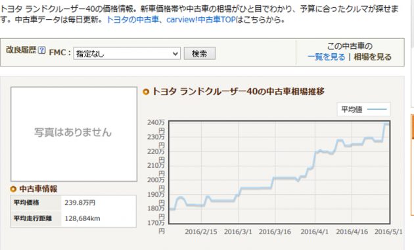The height and width of the screenshot is (250, 414).
Task: Click the 2016/2/15 axis label
Action: (x=201, y=232)
